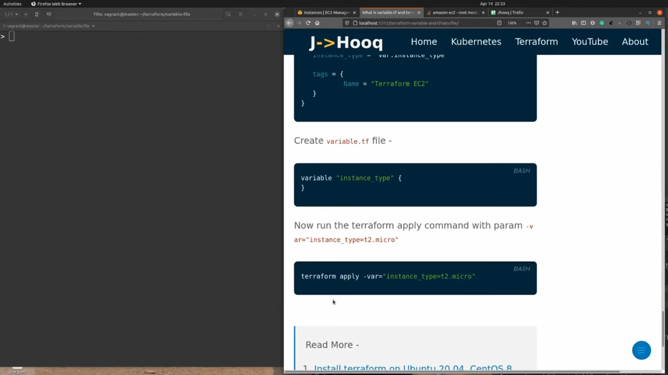Viewport: 668px width, 375px height.
Task: Open Terraform in site navigation
Action: coord(536,42)
